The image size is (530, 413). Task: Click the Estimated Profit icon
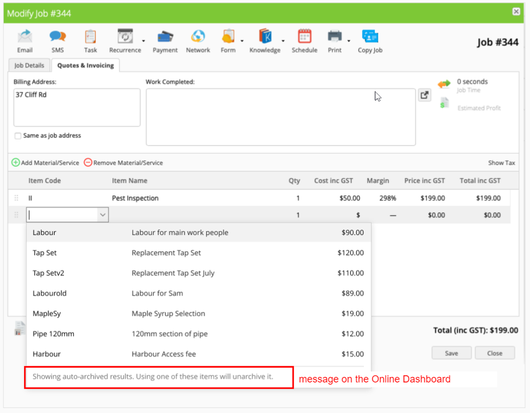click(x=444, y=103)
